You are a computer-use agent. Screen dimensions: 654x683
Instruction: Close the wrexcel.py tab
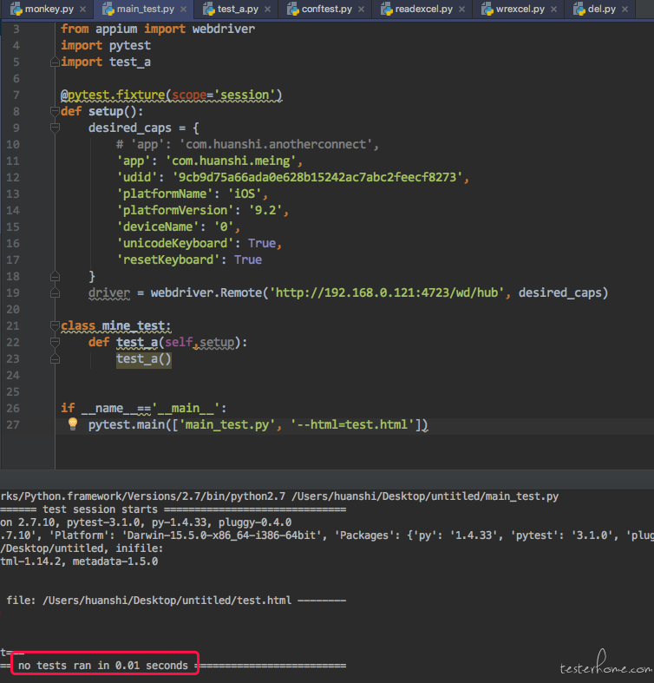tap(553, 10)
